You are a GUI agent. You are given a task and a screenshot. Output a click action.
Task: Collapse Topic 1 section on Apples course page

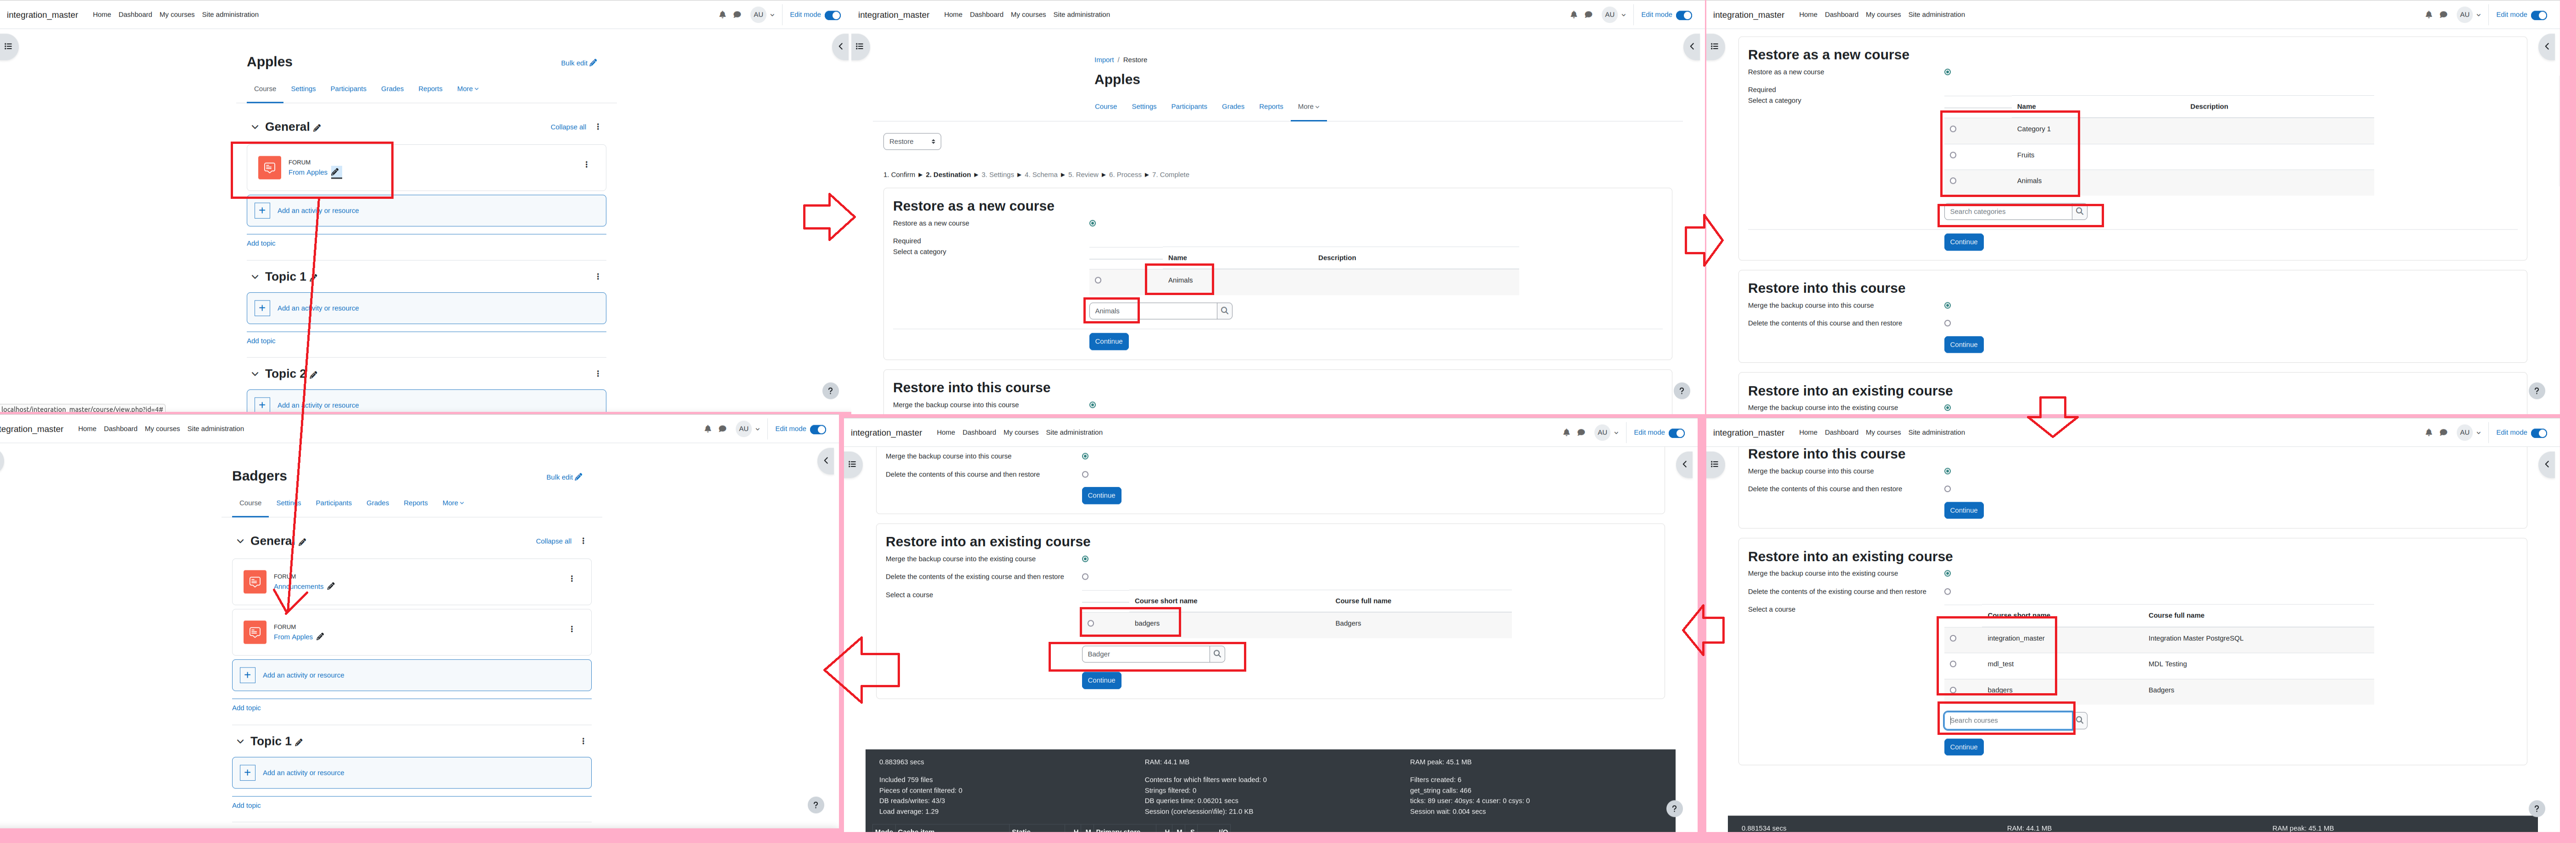click(x=255, y=277)
